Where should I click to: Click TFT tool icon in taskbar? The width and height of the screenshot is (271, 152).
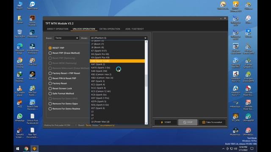pyautogui.click(x=34, y=149)
